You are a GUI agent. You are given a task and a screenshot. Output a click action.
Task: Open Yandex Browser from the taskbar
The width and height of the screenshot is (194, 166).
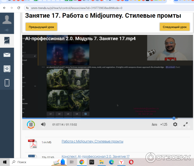pyautogui.click(x=121, y=162)
